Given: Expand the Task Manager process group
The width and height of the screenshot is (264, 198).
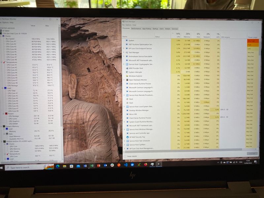Looking at the screenshot, I should 124,52.
